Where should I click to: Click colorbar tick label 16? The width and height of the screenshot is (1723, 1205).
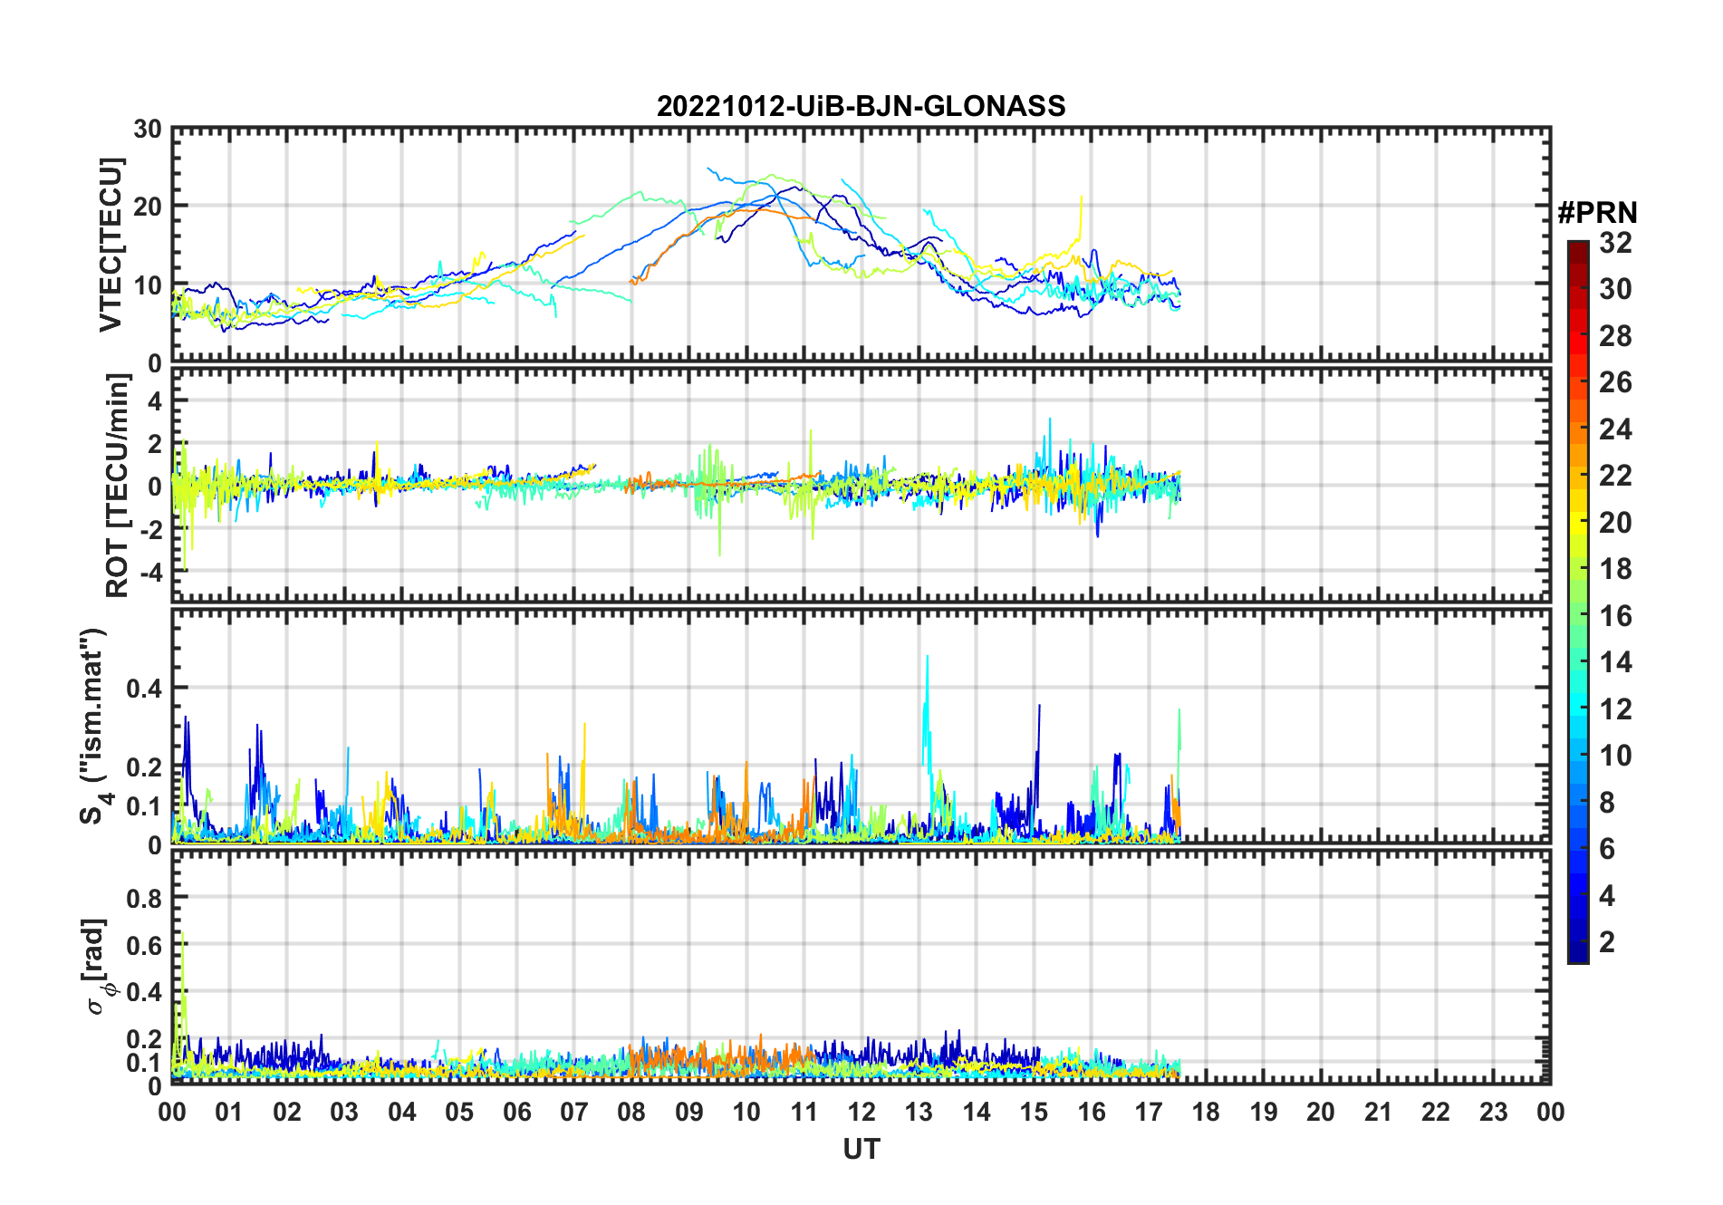[x=1615, y=616]
